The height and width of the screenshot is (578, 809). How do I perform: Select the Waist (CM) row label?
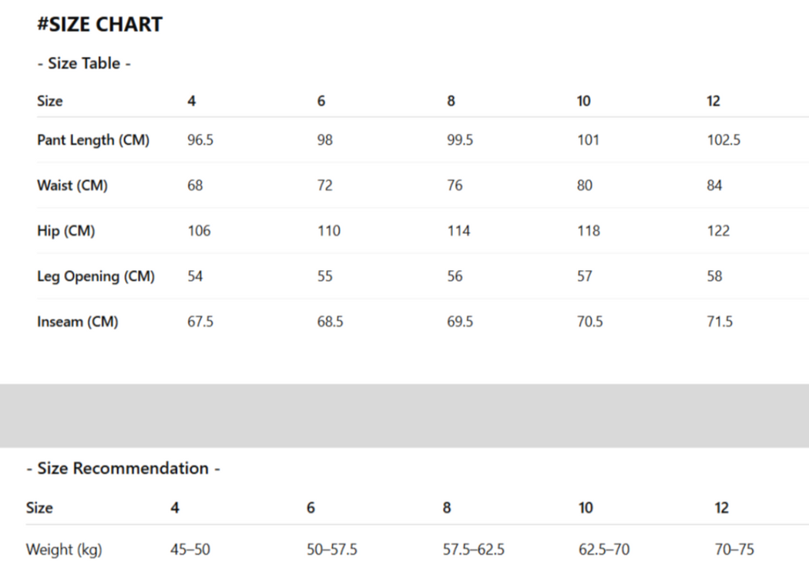point(72,185)
